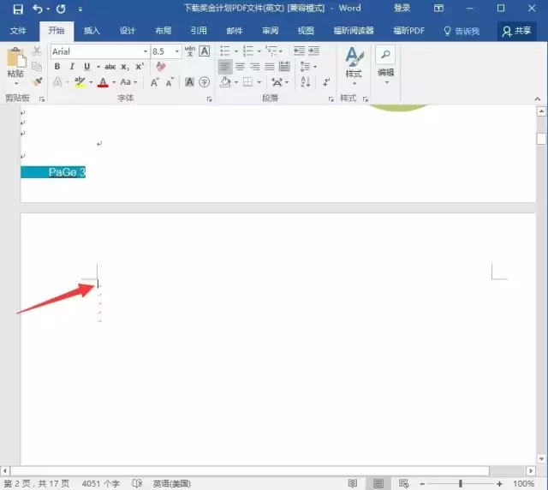
Task: Switch to the 插入 ribbon tab
Action: click(x=92, y=31)
